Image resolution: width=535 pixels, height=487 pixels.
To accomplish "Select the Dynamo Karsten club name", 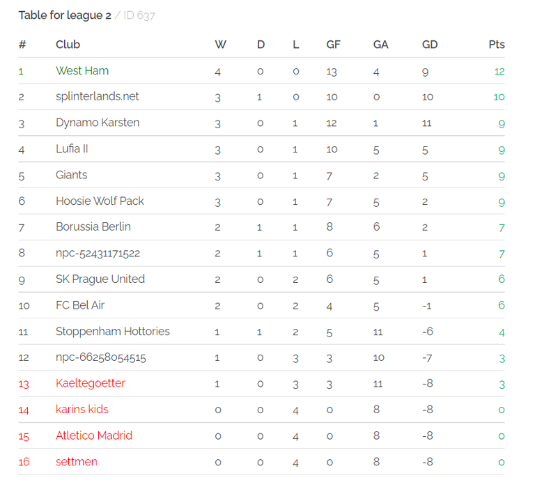I will point(98,123).
